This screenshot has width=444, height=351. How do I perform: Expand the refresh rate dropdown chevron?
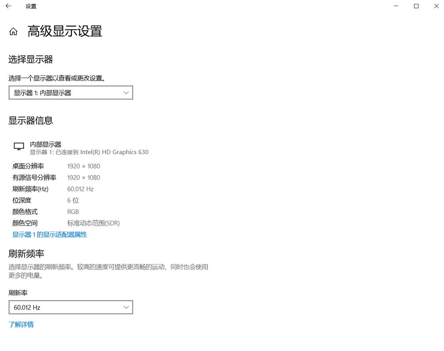point(126,307)
